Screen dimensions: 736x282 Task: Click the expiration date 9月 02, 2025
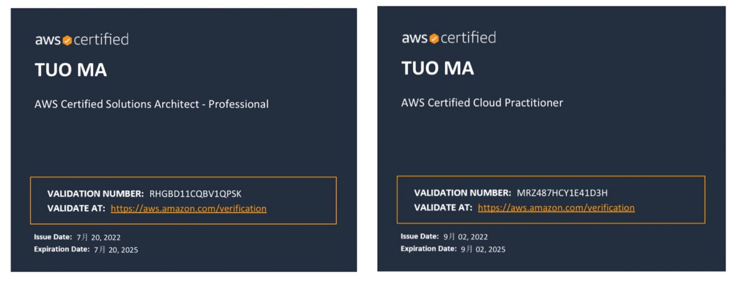click(x=483, y=249)
